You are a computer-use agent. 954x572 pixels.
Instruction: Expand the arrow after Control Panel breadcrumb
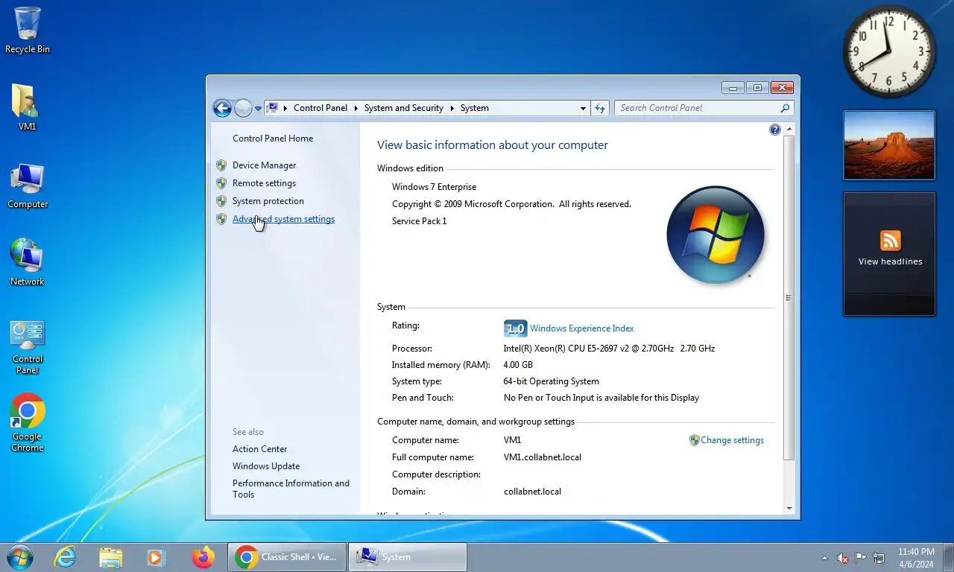click(x=356, y=108)
